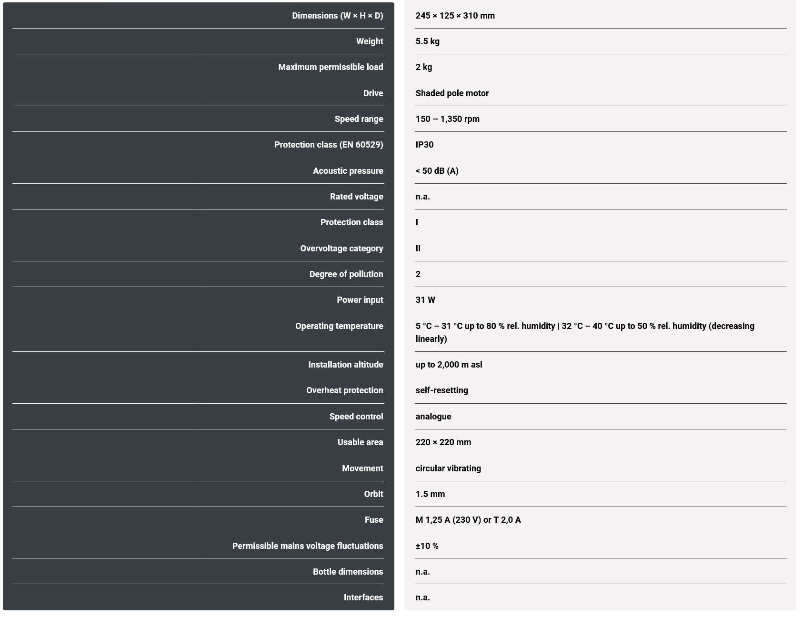Screen dimensions: 803x617
Task: Select the 'up to 2,000 m asl' value
Action: tap(449, 365)
